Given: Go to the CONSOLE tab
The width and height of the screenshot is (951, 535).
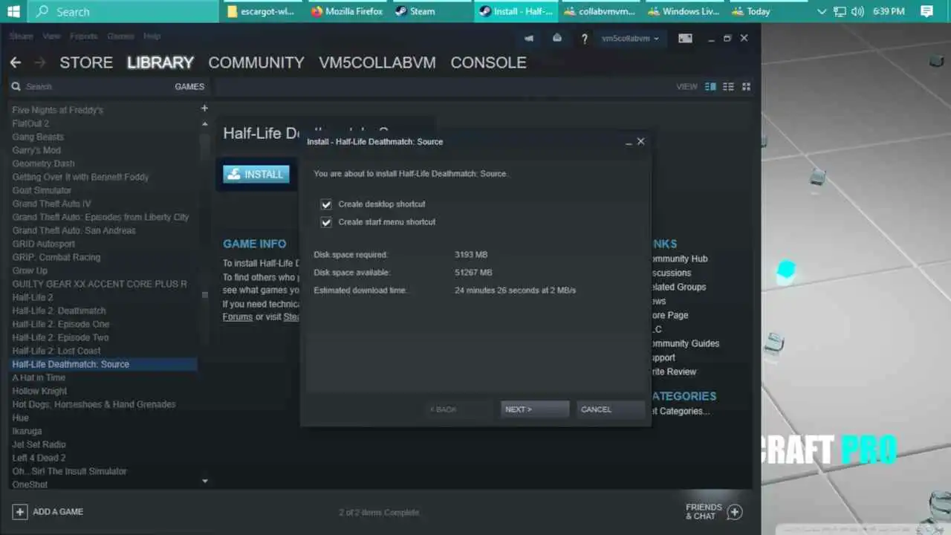Looking at the screenshot, I should click(488, 63).
